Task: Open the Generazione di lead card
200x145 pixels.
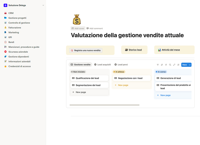Action: [x=173, y=78]
